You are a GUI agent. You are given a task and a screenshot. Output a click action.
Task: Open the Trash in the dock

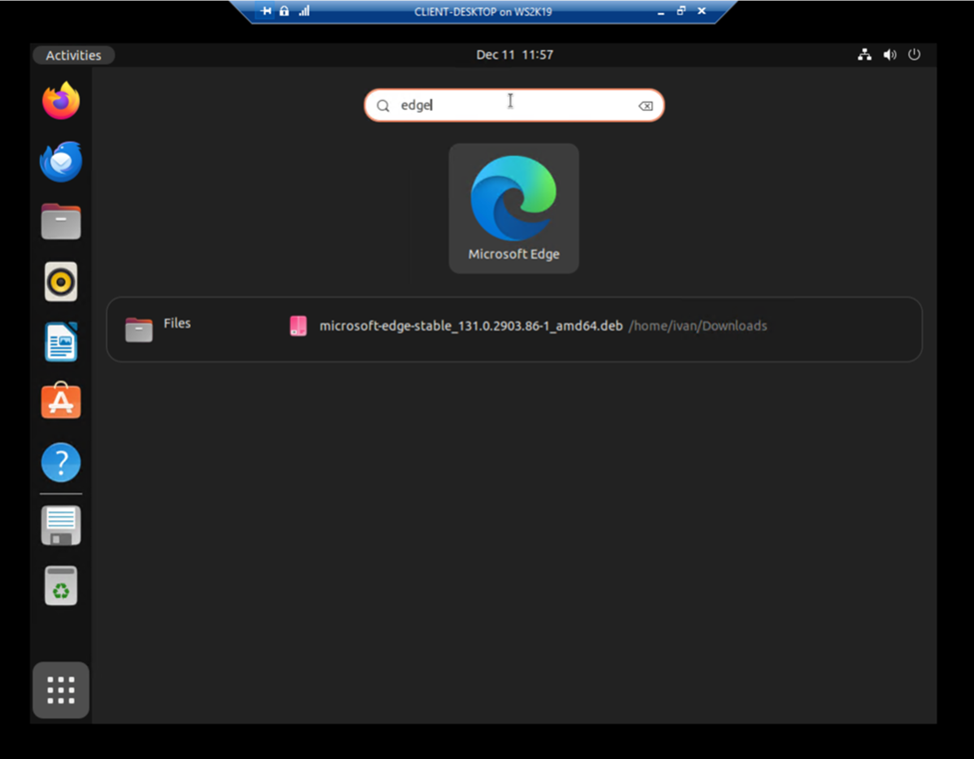pyautogui.click(x=61, y=585)
